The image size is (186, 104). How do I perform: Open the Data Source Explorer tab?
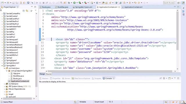(81, 78)
